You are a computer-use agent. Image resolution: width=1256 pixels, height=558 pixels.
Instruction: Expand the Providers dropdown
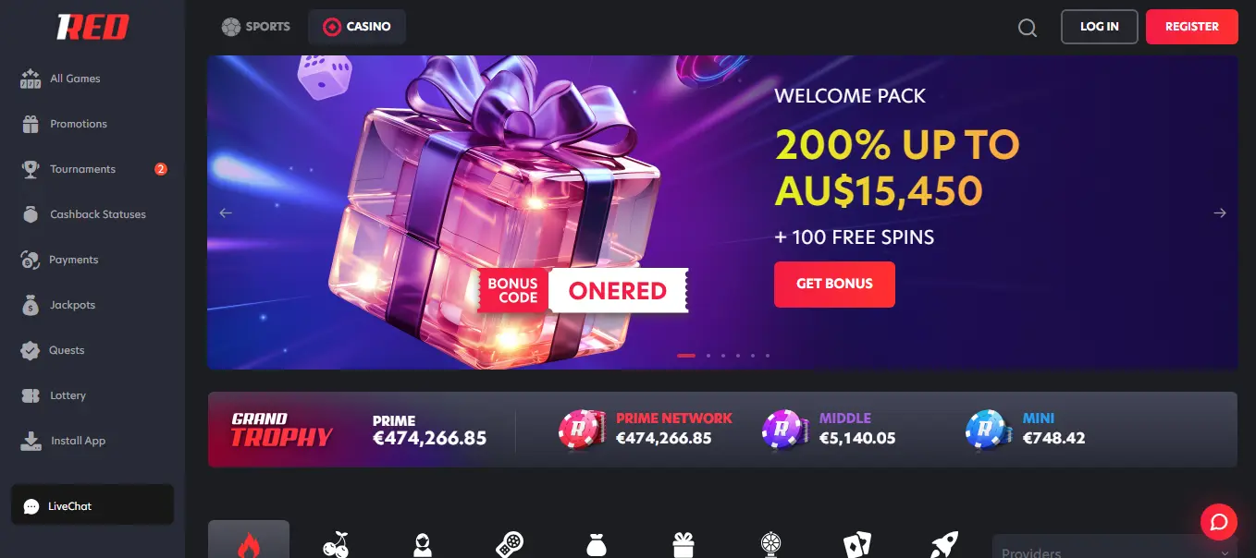[1114, 547]
